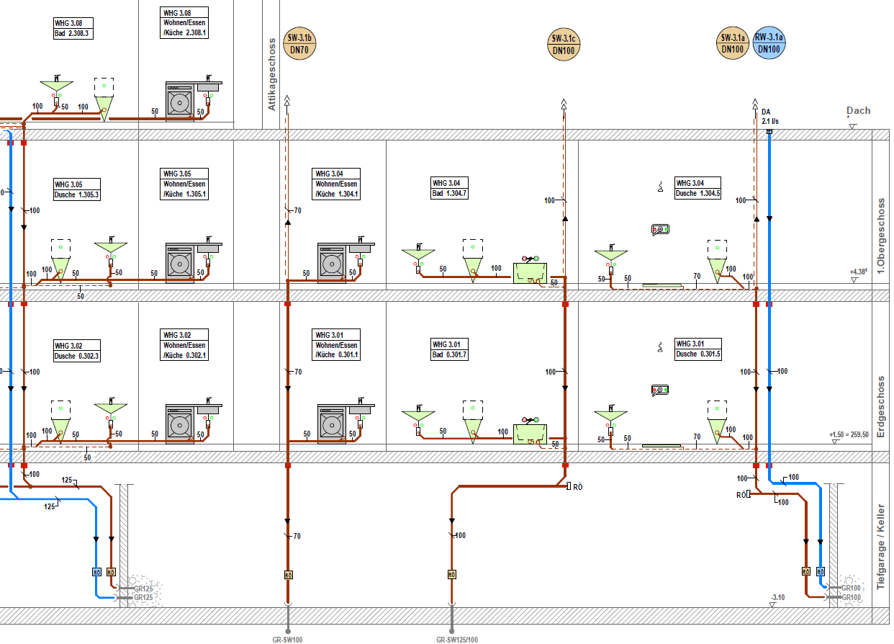This screenshot has height=644, width=894.
Task: Select the shower tray in Dusche 0.301.5
Action: click(662, 447)
